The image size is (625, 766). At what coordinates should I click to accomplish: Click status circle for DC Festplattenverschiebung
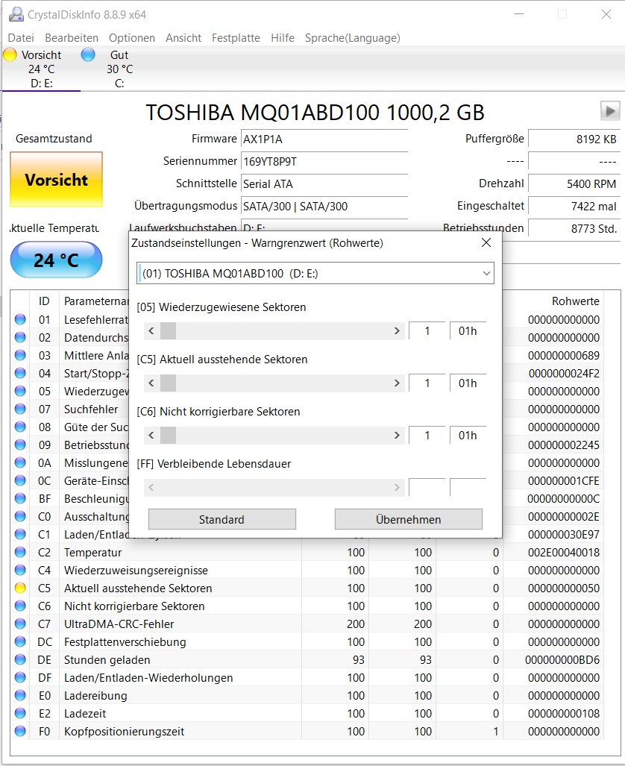pyautogui.click(x=20, y=642)
